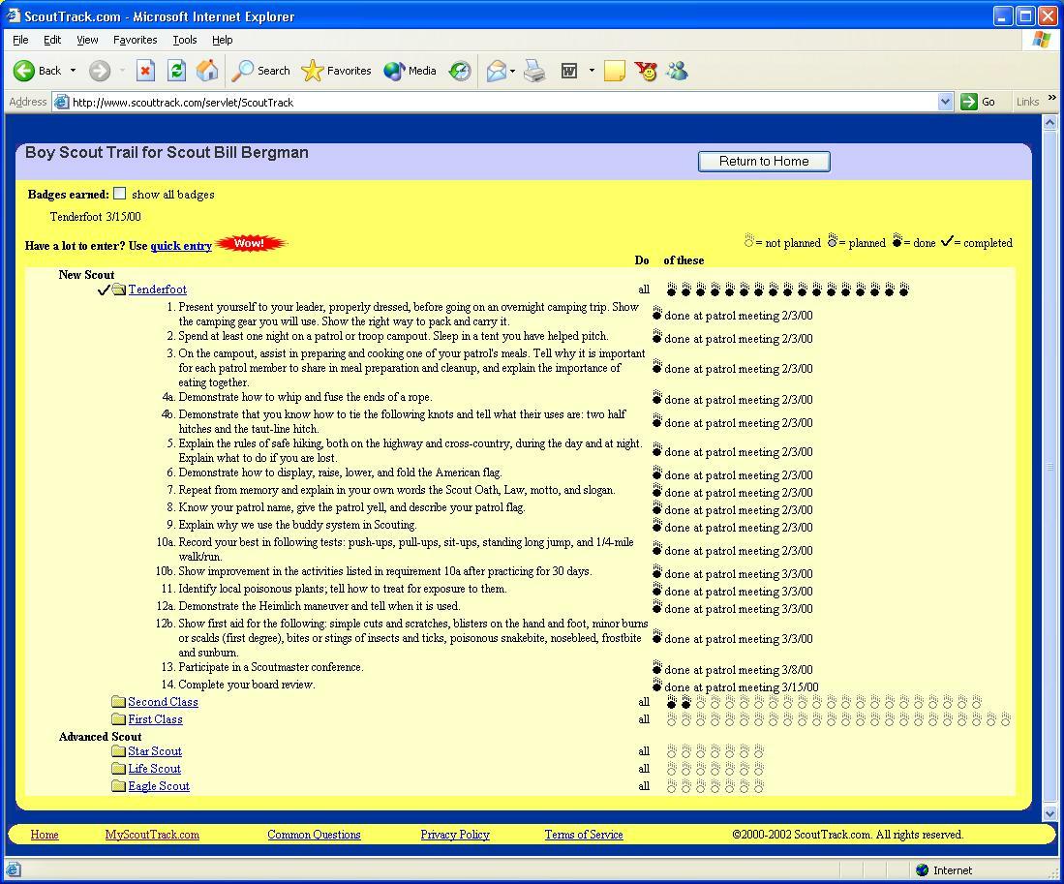
Task: Click the status bar page icon
Action: pyautogui.click(x=14, y=870)
